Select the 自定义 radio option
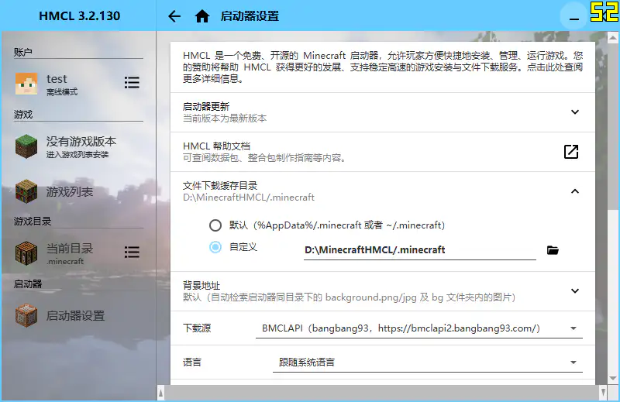This screenshot has height=402, width=620. click(215, 247)
